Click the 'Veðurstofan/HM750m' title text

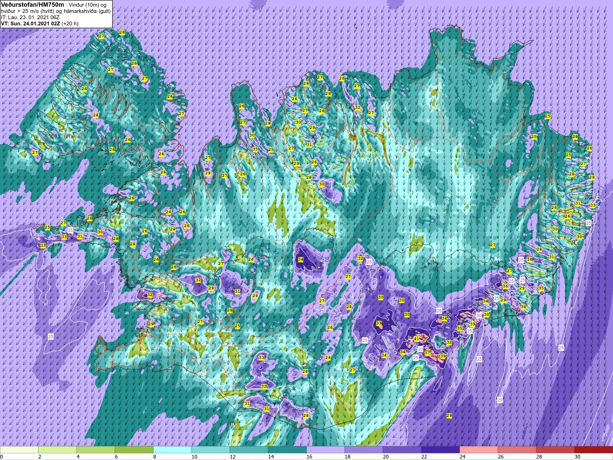(x=32, y=4)
